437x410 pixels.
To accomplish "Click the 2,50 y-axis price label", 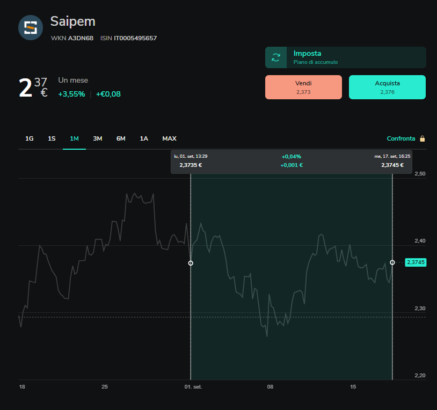I will pyautogui.click(x=420, y=174).
